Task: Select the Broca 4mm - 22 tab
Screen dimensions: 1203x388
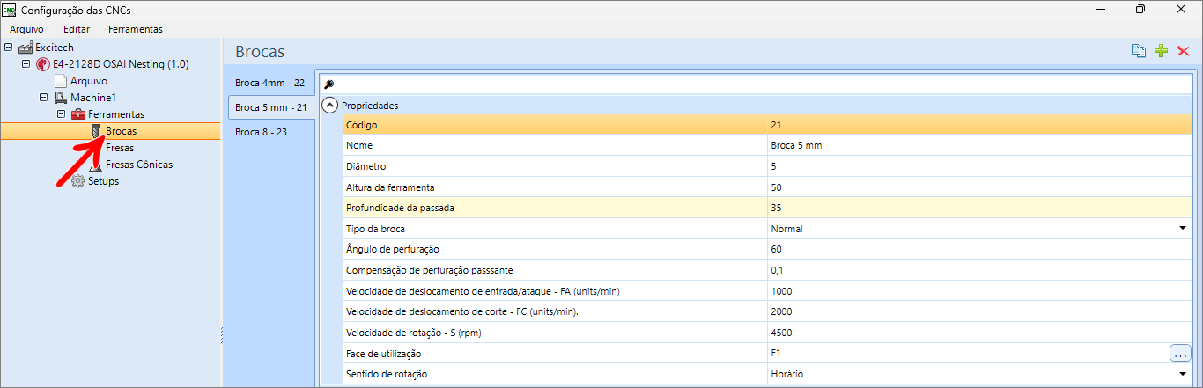Action: tap(269, 83)
